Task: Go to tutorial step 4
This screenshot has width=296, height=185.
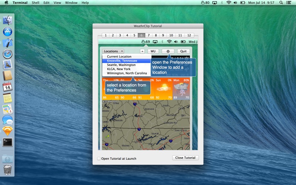Action: [x=127, y=35]
